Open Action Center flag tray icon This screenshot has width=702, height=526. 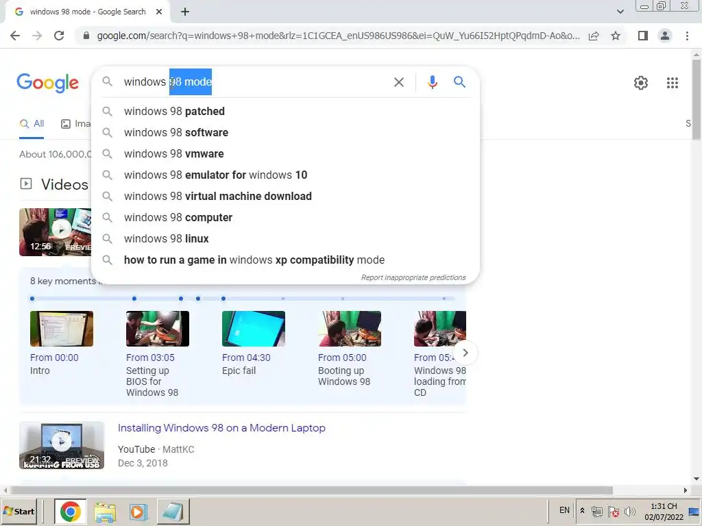pyautogui.click(x=614, y=511)
